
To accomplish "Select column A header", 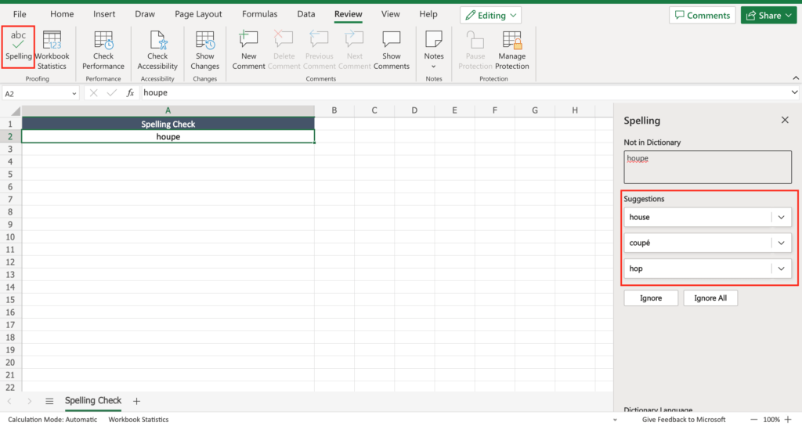I will (168, 110).
